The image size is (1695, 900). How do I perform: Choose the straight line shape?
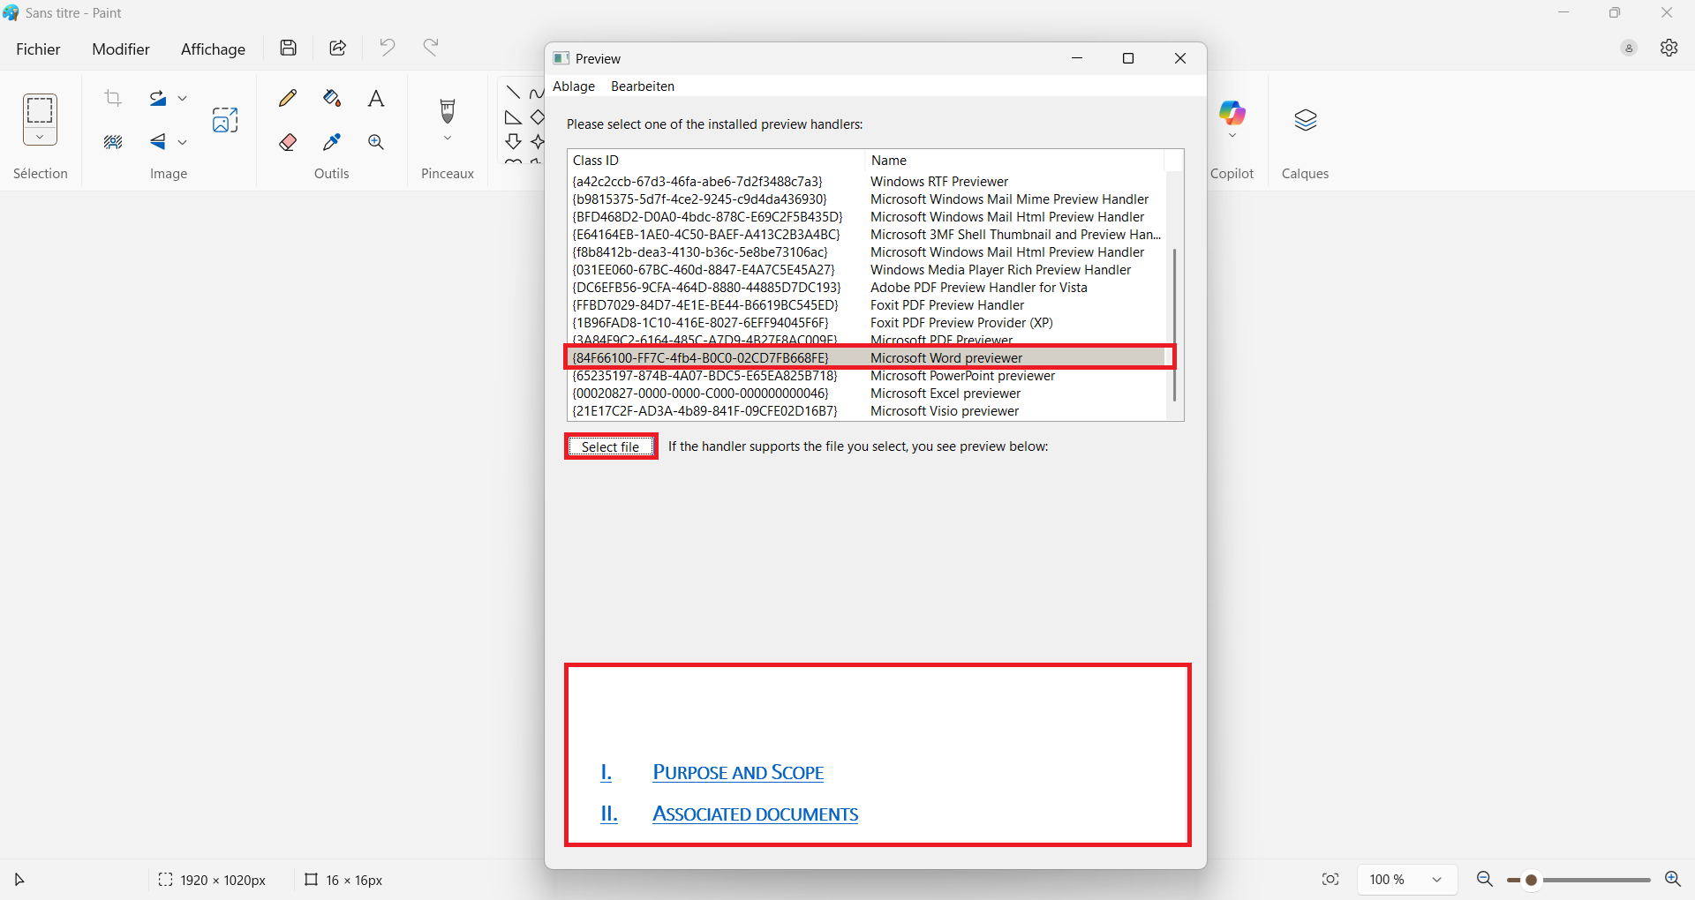coord(513,93)
